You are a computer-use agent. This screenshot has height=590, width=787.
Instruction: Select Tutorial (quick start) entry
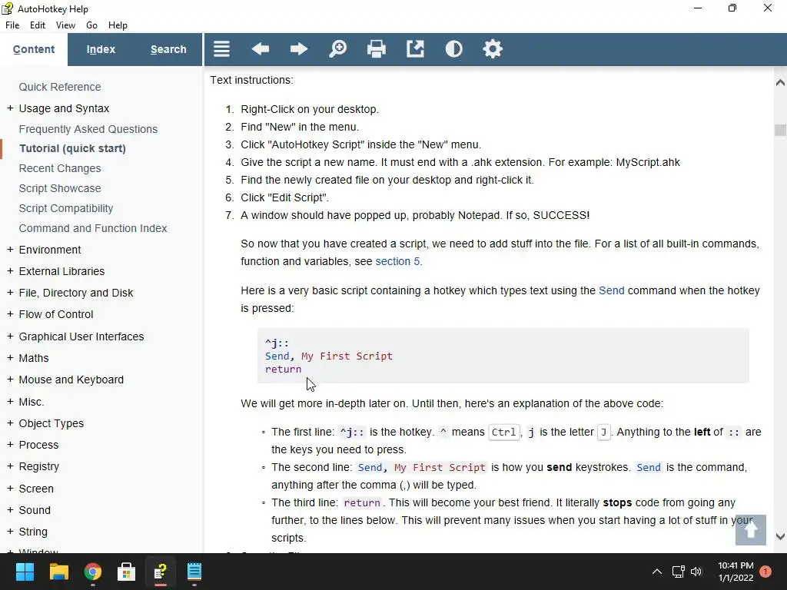click(x=73, y=148)
